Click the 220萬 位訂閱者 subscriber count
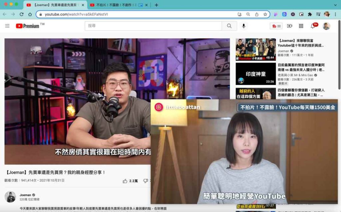This screenshot has width=341, height=212. point(30,199)
